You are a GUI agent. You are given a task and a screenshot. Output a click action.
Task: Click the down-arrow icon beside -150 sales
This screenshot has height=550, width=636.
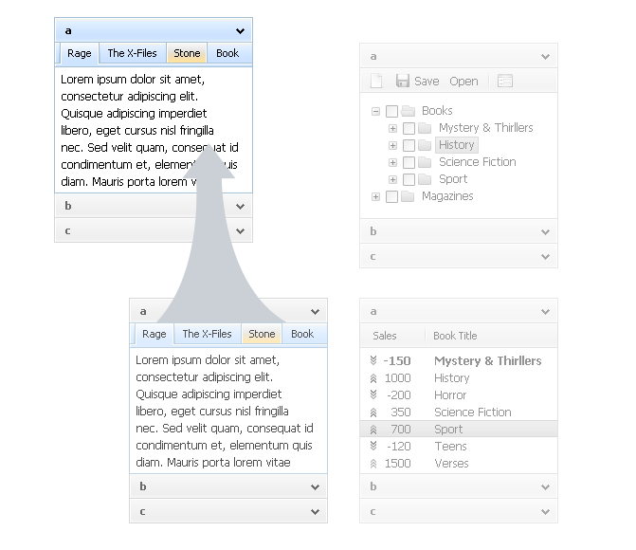[x=373, y=361]
